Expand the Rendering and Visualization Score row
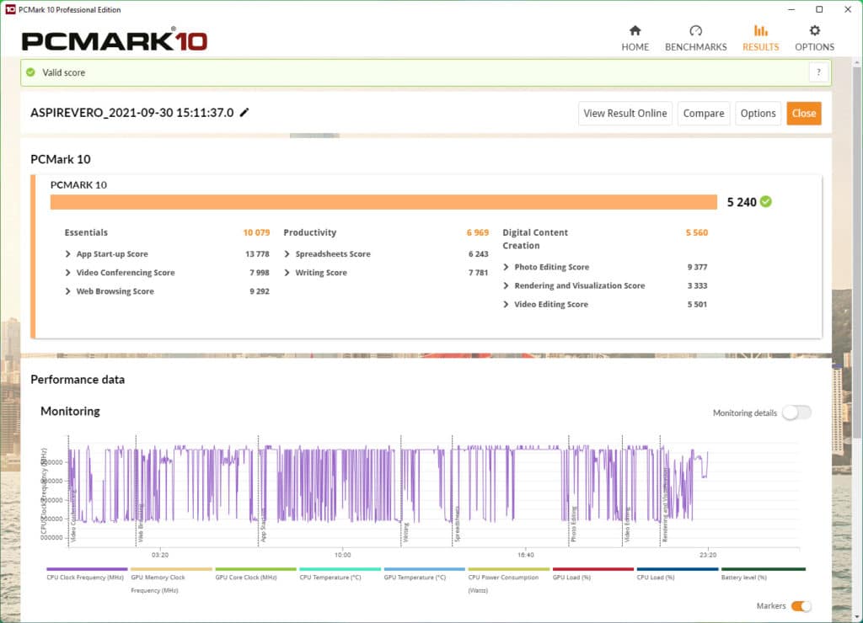The image size is (863, 623). tap(506, 286)
